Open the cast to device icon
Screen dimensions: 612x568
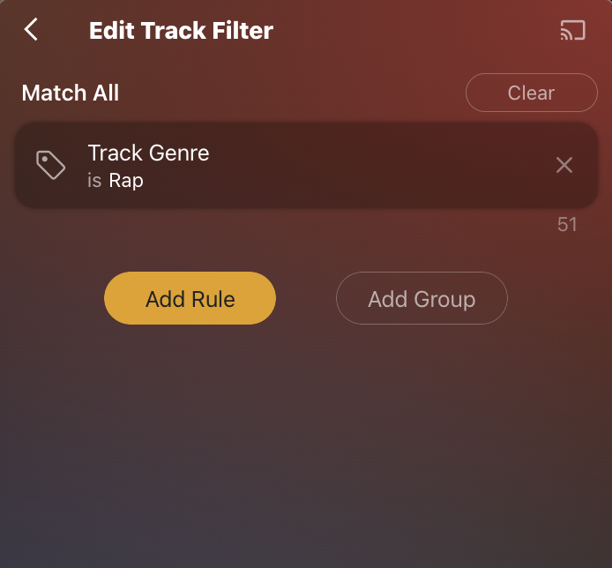point(572,31)
